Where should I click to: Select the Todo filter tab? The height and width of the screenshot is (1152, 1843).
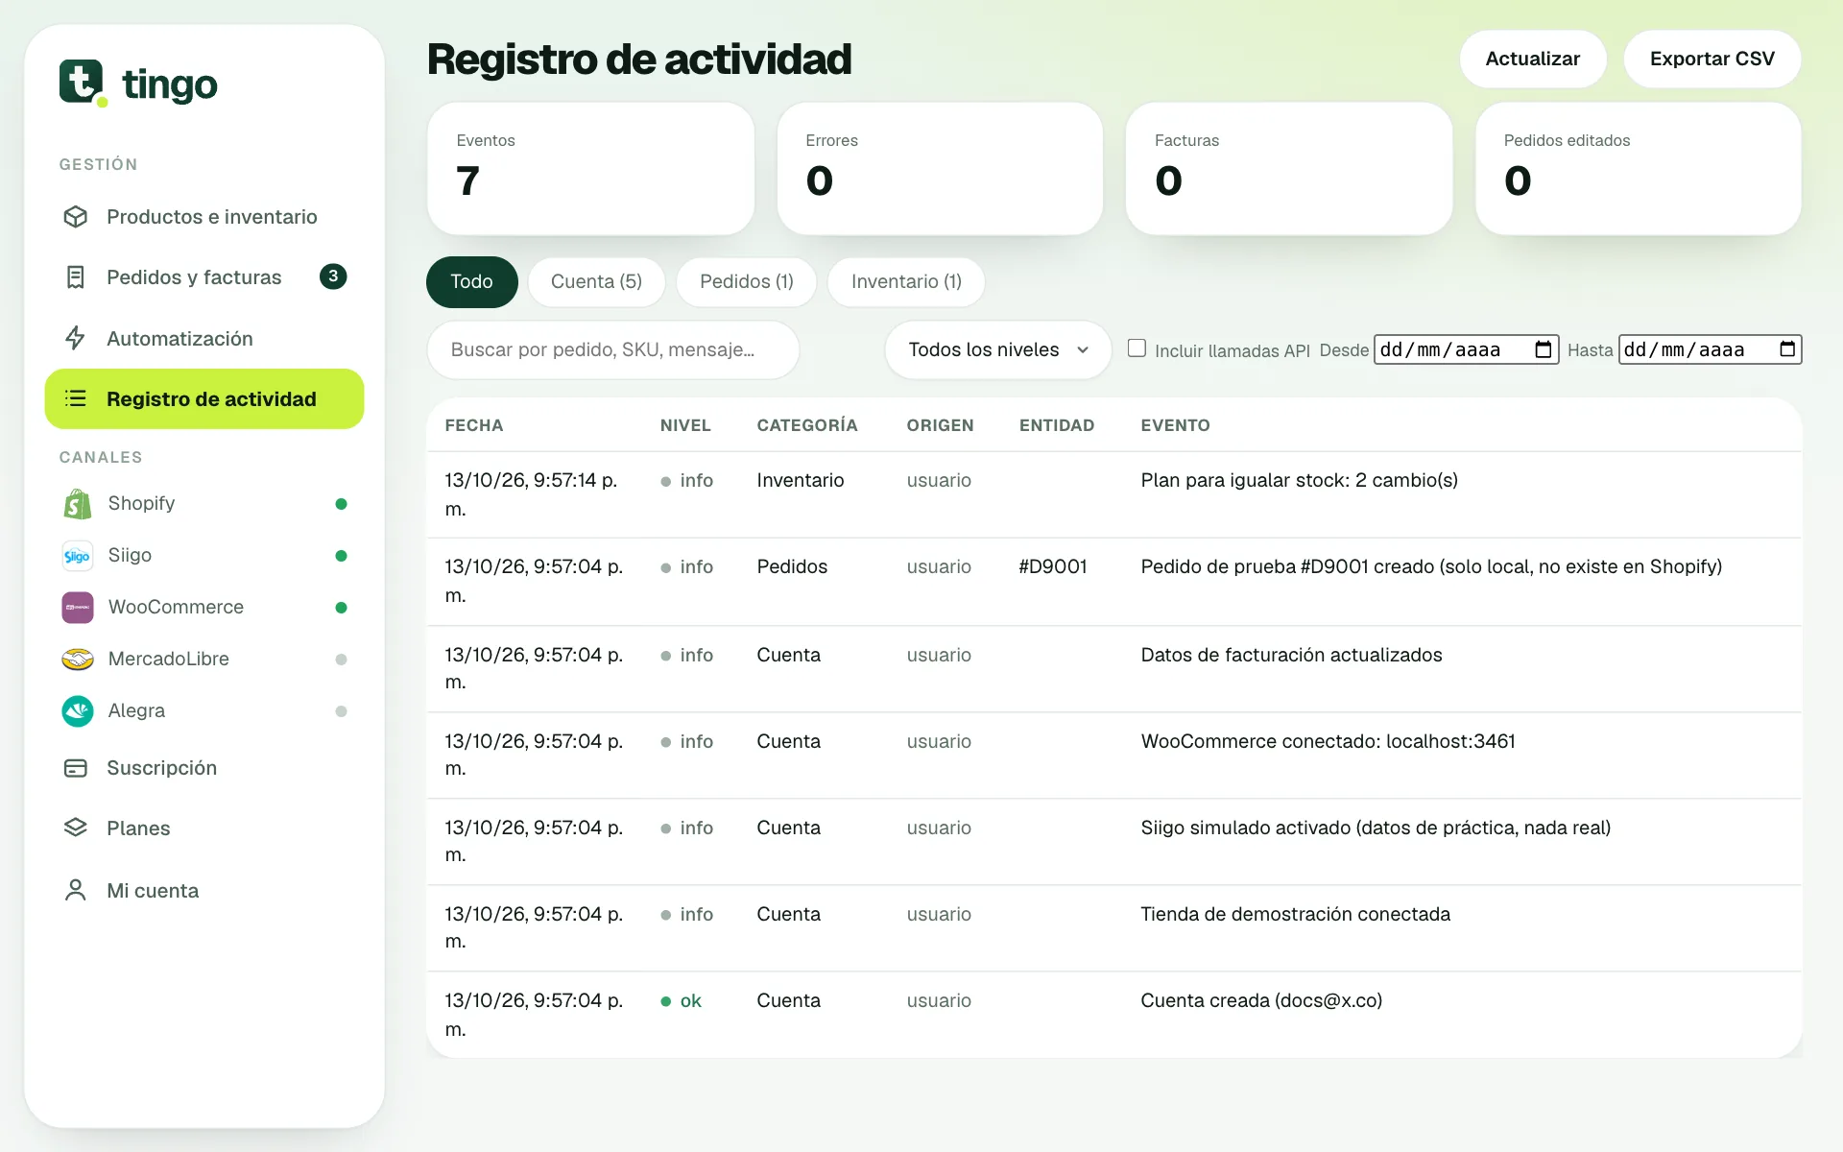471,281
